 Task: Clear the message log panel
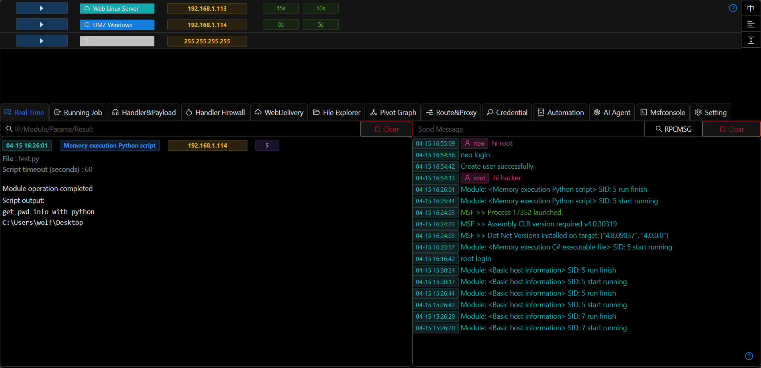[732, 129]
